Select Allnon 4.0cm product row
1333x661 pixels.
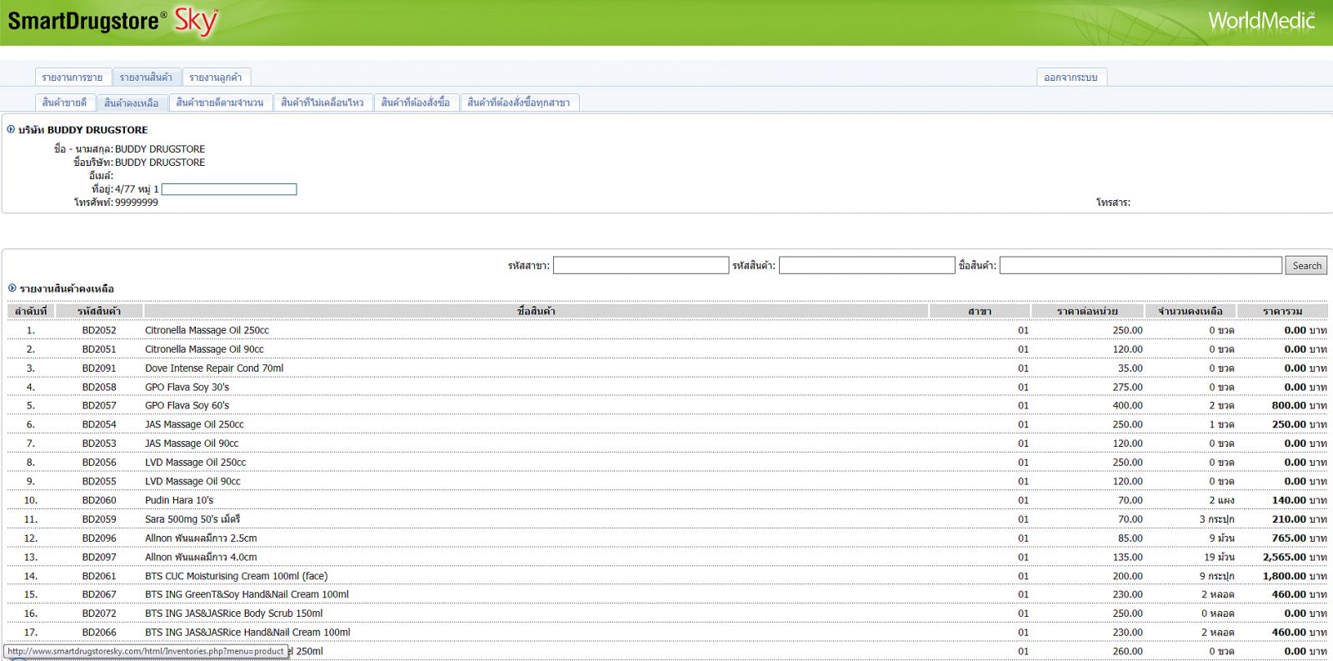coord(666,557)
